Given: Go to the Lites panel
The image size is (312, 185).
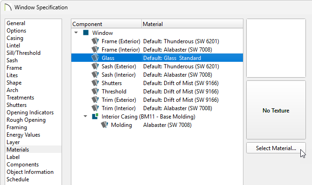Looking at the screenshot, I should (12, 75).
